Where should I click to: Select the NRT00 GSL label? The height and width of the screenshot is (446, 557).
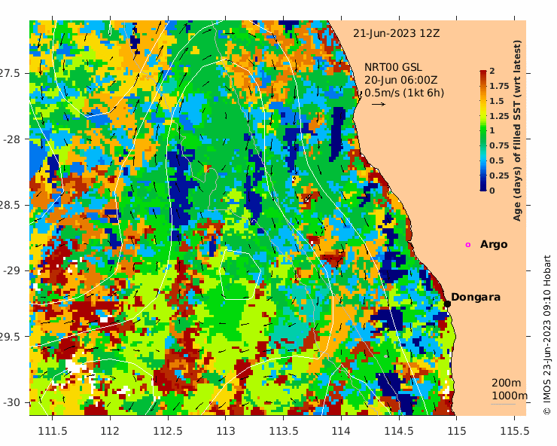(393, 67)
